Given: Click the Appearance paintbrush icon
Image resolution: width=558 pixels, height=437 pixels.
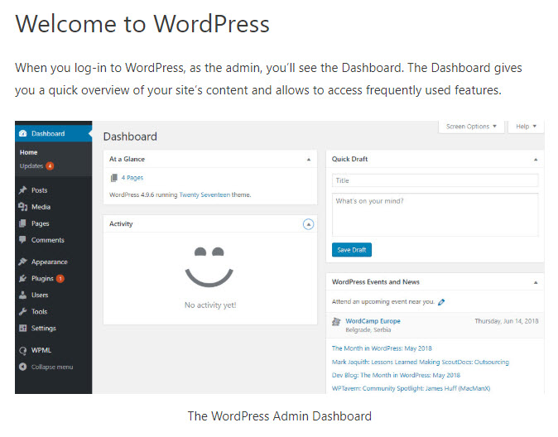Looking at the screenshot, I should coord(22,262).
